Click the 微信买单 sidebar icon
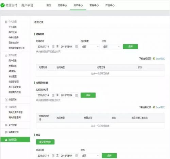170x159 pixels. [6, 100]
